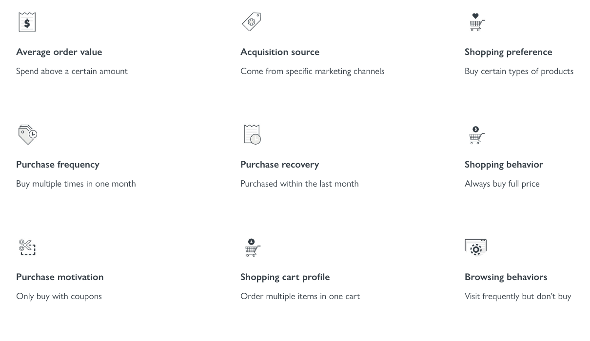Click the dollar receipt icon
Viewport: 590px width, 341px height.
[27, 22]
